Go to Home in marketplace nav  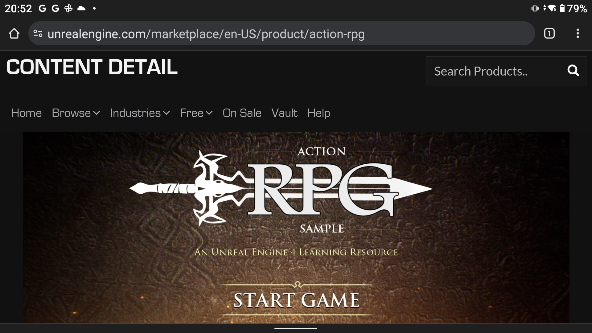click(26, 113)
